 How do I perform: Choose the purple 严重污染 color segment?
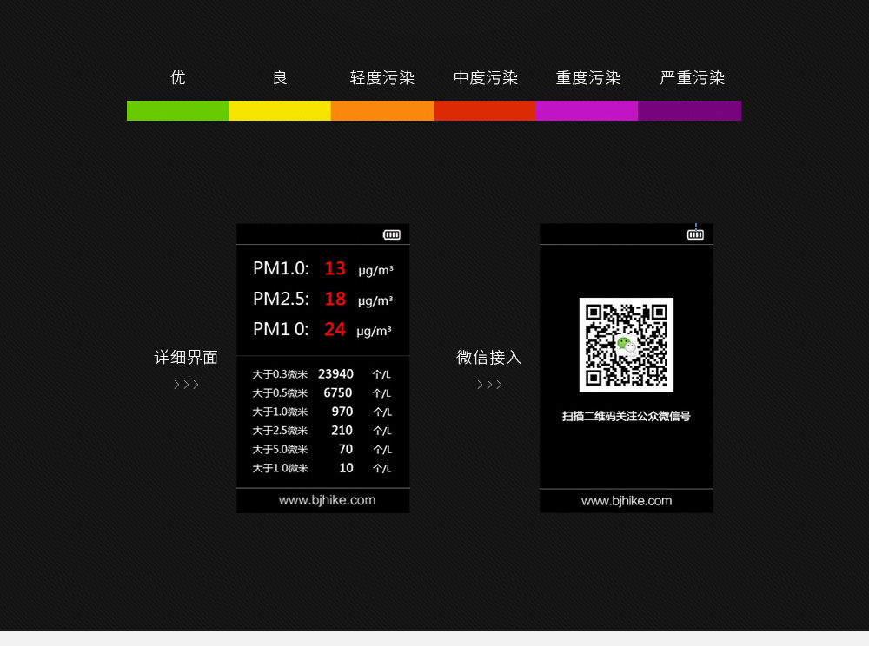[689, 110]
